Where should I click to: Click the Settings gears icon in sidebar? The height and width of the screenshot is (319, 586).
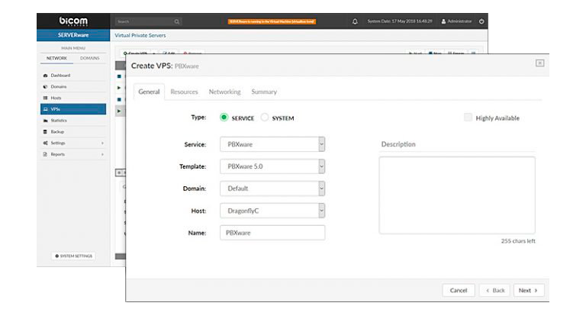click(x=45, y=143)
